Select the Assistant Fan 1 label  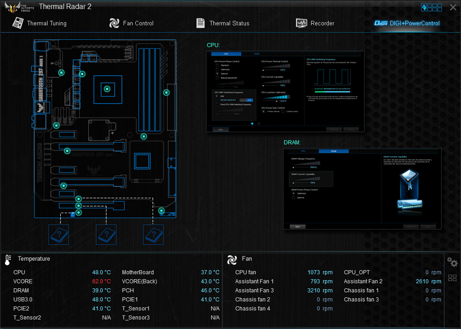[x=255, y=281]
